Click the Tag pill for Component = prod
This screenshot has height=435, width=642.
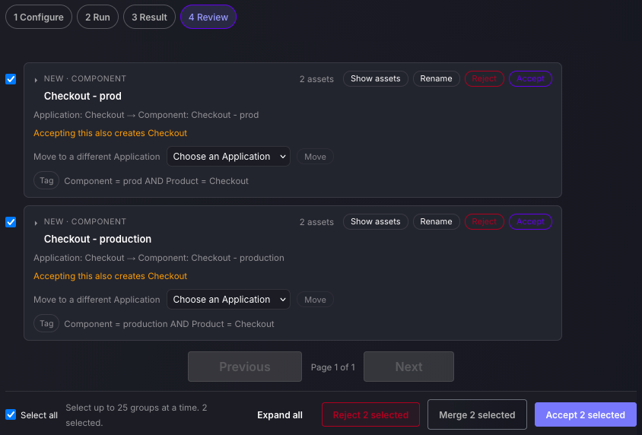[46, 180]
